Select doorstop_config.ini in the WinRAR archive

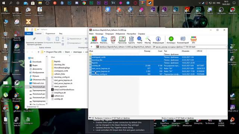pyautogui.click(x=148, y=74)
